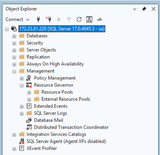This screenshot has width=160, height=155.
Task: Select Distributed Transaction Coordinator label
Action: [x=71, y=127]
